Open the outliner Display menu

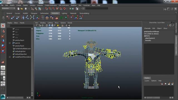(x=10, y=23)
